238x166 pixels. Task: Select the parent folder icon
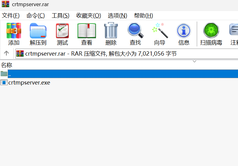point(4,74)
